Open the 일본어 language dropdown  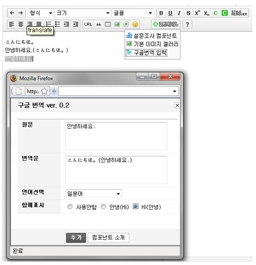pyautogui.click(x=94, y=194)
